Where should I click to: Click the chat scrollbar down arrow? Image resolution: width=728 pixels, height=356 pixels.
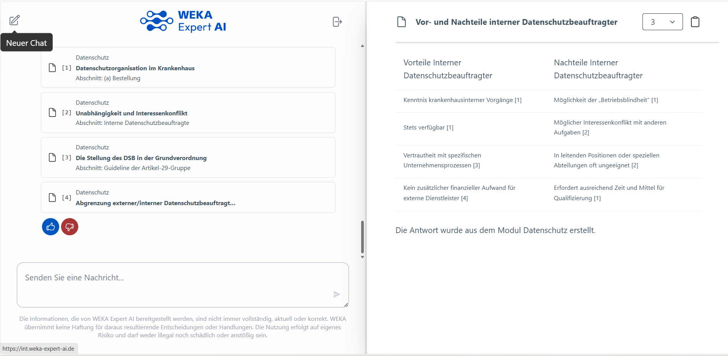pos(362,257)
